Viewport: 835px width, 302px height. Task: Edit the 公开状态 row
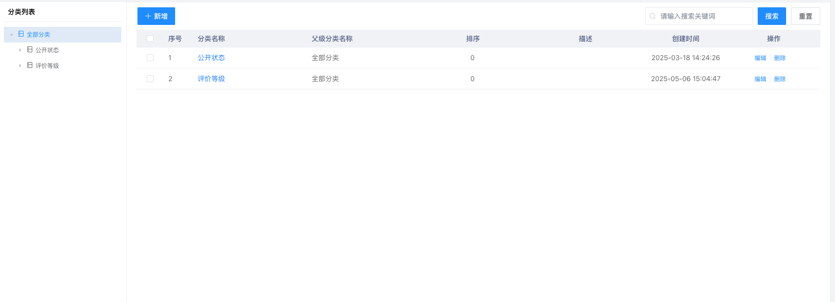coord(760,58)
